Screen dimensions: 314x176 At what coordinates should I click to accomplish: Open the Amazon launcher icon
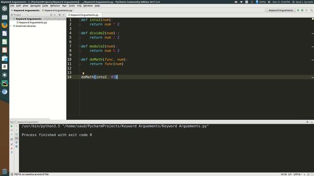[4, 66]
